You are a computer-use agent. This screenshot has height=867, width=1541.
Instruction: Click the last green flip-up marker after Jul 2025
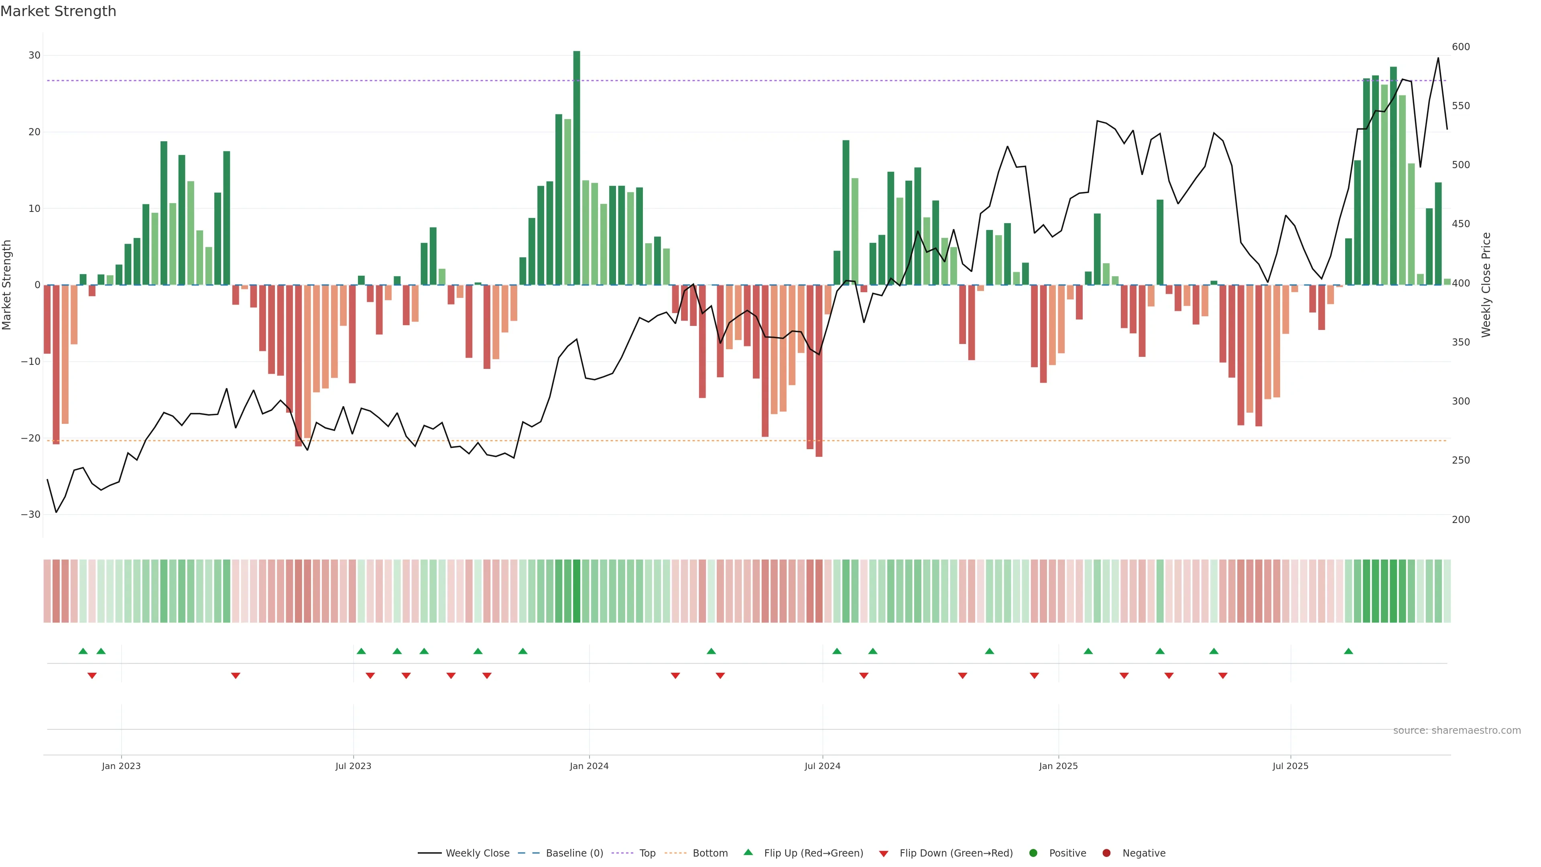point(1348,651)
